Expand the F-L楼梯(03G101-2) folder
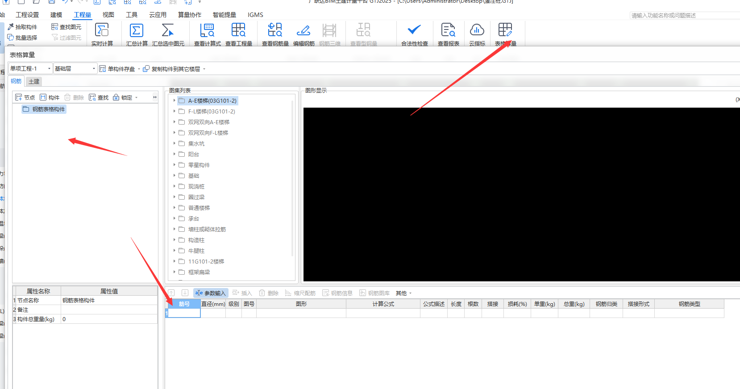The image size is (740, 389). tap(174, 111)
